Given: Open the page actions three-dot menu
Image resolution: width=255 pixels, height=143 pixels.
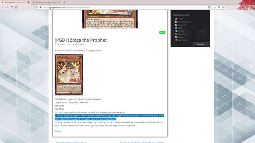Looking at the screenshot, I should tap(215, 7).
